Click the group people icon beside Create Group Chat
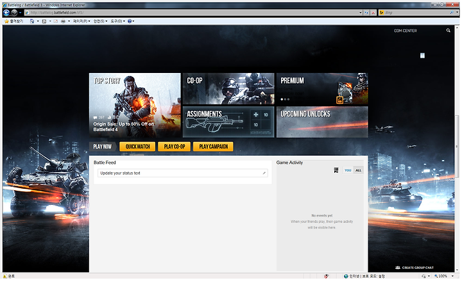The image size is (462, 281). coord(398,268)
